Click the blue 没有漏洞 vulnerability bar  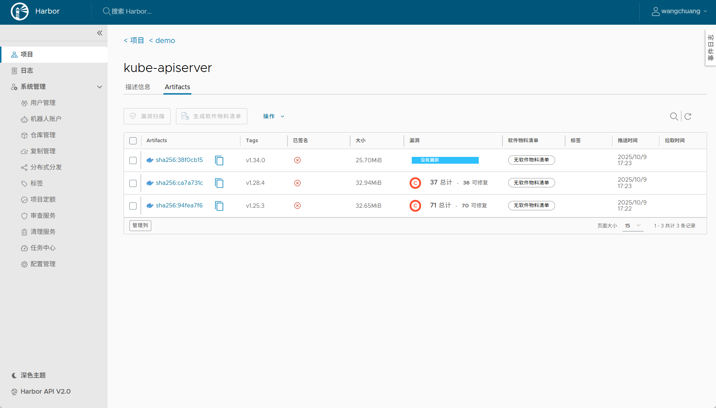pos(445,160)
